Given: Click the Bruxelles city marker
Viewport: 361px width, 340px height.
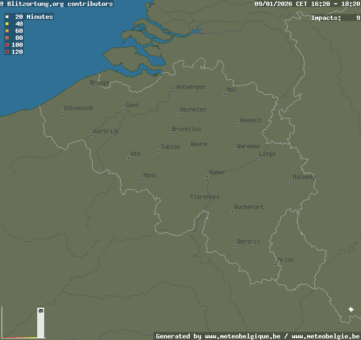Looking at the screenshot, I should (x=170, y=133).
